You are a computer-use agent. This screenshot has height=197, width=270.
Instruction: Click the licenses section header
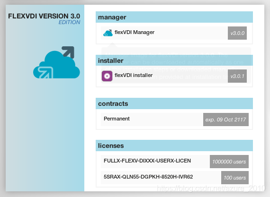(174, 146)
